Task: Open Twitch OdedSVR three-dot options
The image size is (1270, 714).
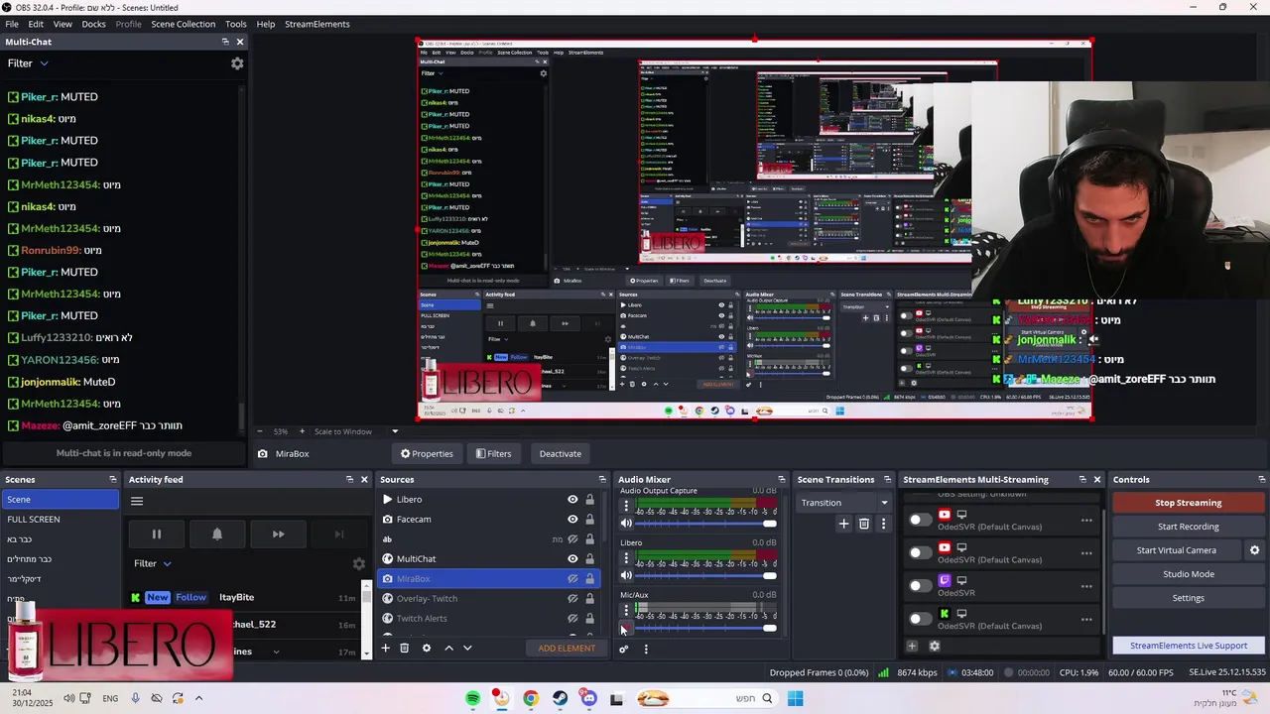Action: point(1086,586)
